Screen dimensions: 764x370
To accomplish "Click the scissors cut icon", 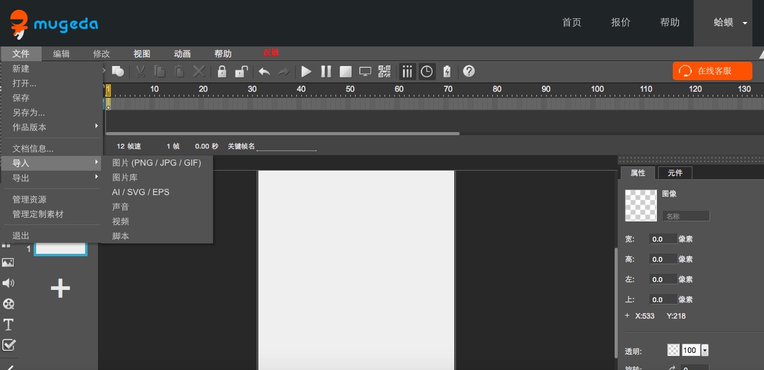I will [140, 72].
